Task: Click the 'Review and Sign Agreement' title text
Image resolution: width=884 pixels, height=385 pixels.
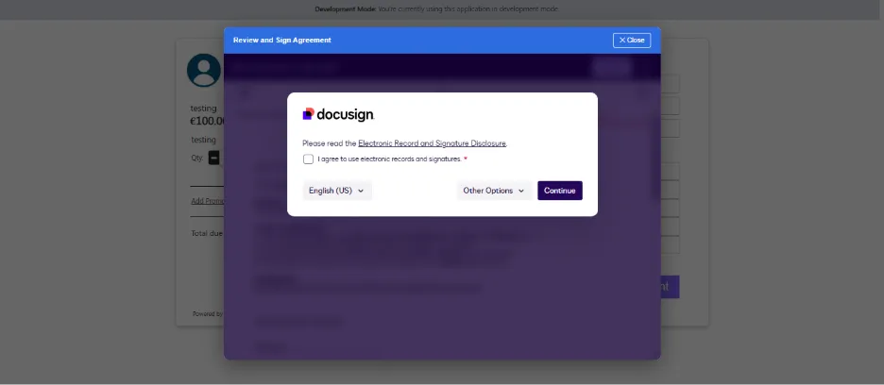Action: 281,40
